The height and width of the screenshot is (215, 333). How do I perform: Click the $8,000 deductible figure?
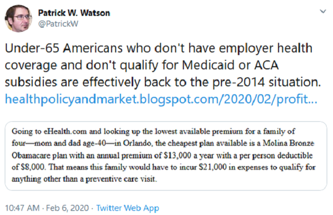coord(33,167)
